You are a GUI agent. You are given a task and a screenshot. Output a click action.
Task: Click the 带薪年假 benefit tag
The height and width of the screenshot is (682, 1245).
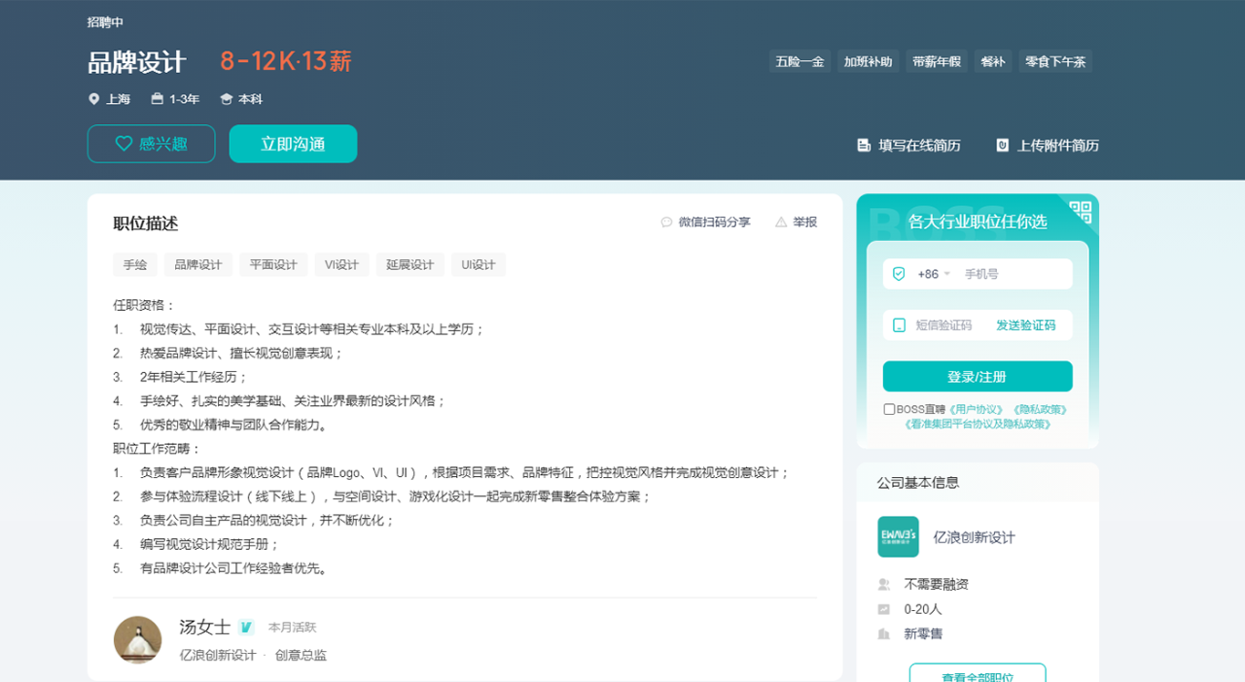click(x=937, y=62)
